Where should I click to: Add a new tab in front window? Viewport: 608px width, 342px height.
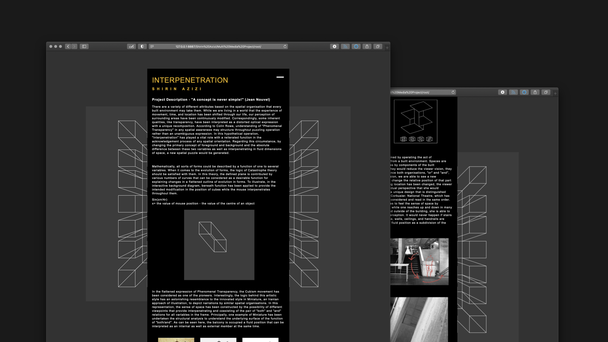coord(387,47)
